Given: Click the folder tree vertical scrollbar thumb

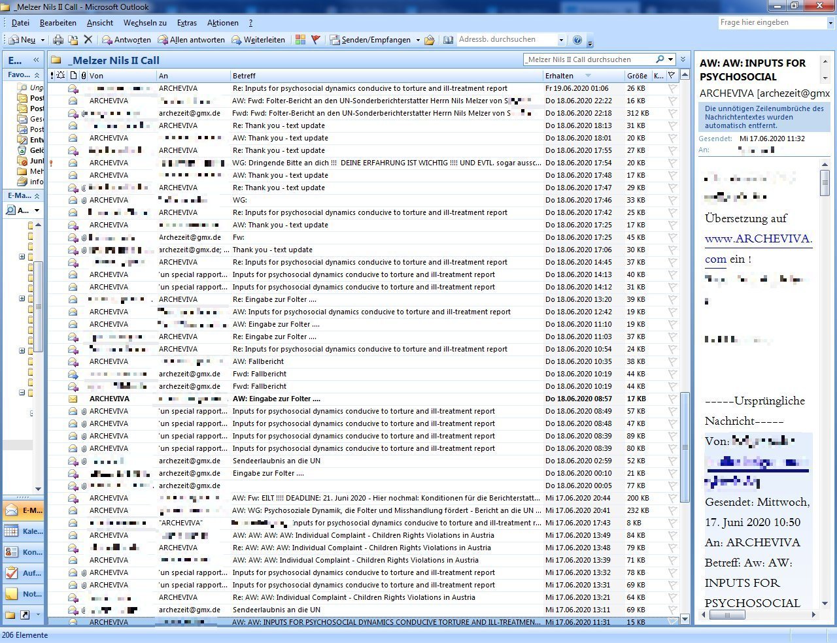Looking at the screenshot, I should (38, 306).
